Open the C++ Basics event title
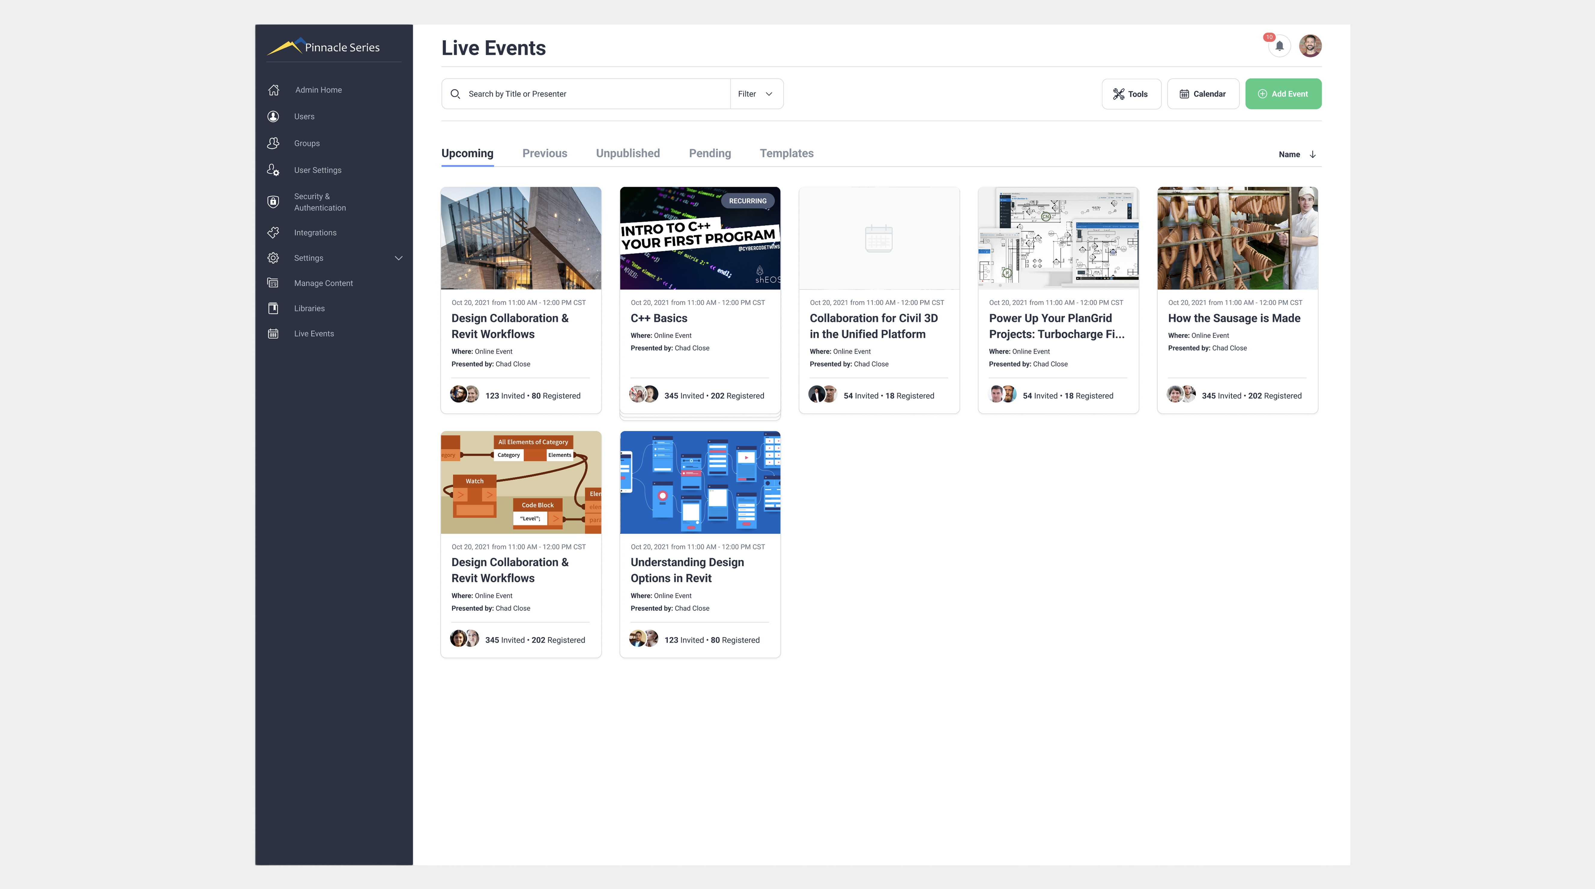 click(x=659, y=318)
